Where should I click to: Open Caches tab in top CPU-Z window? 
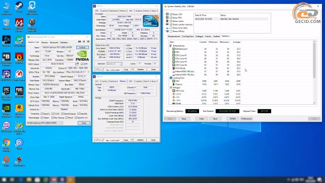[104, 11]
